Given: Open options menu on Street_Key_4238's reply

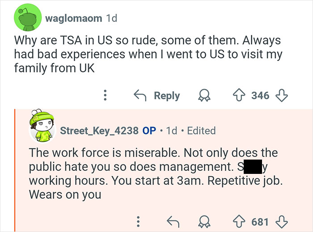Looking at the screenshot, I should (x=138, y=220).
